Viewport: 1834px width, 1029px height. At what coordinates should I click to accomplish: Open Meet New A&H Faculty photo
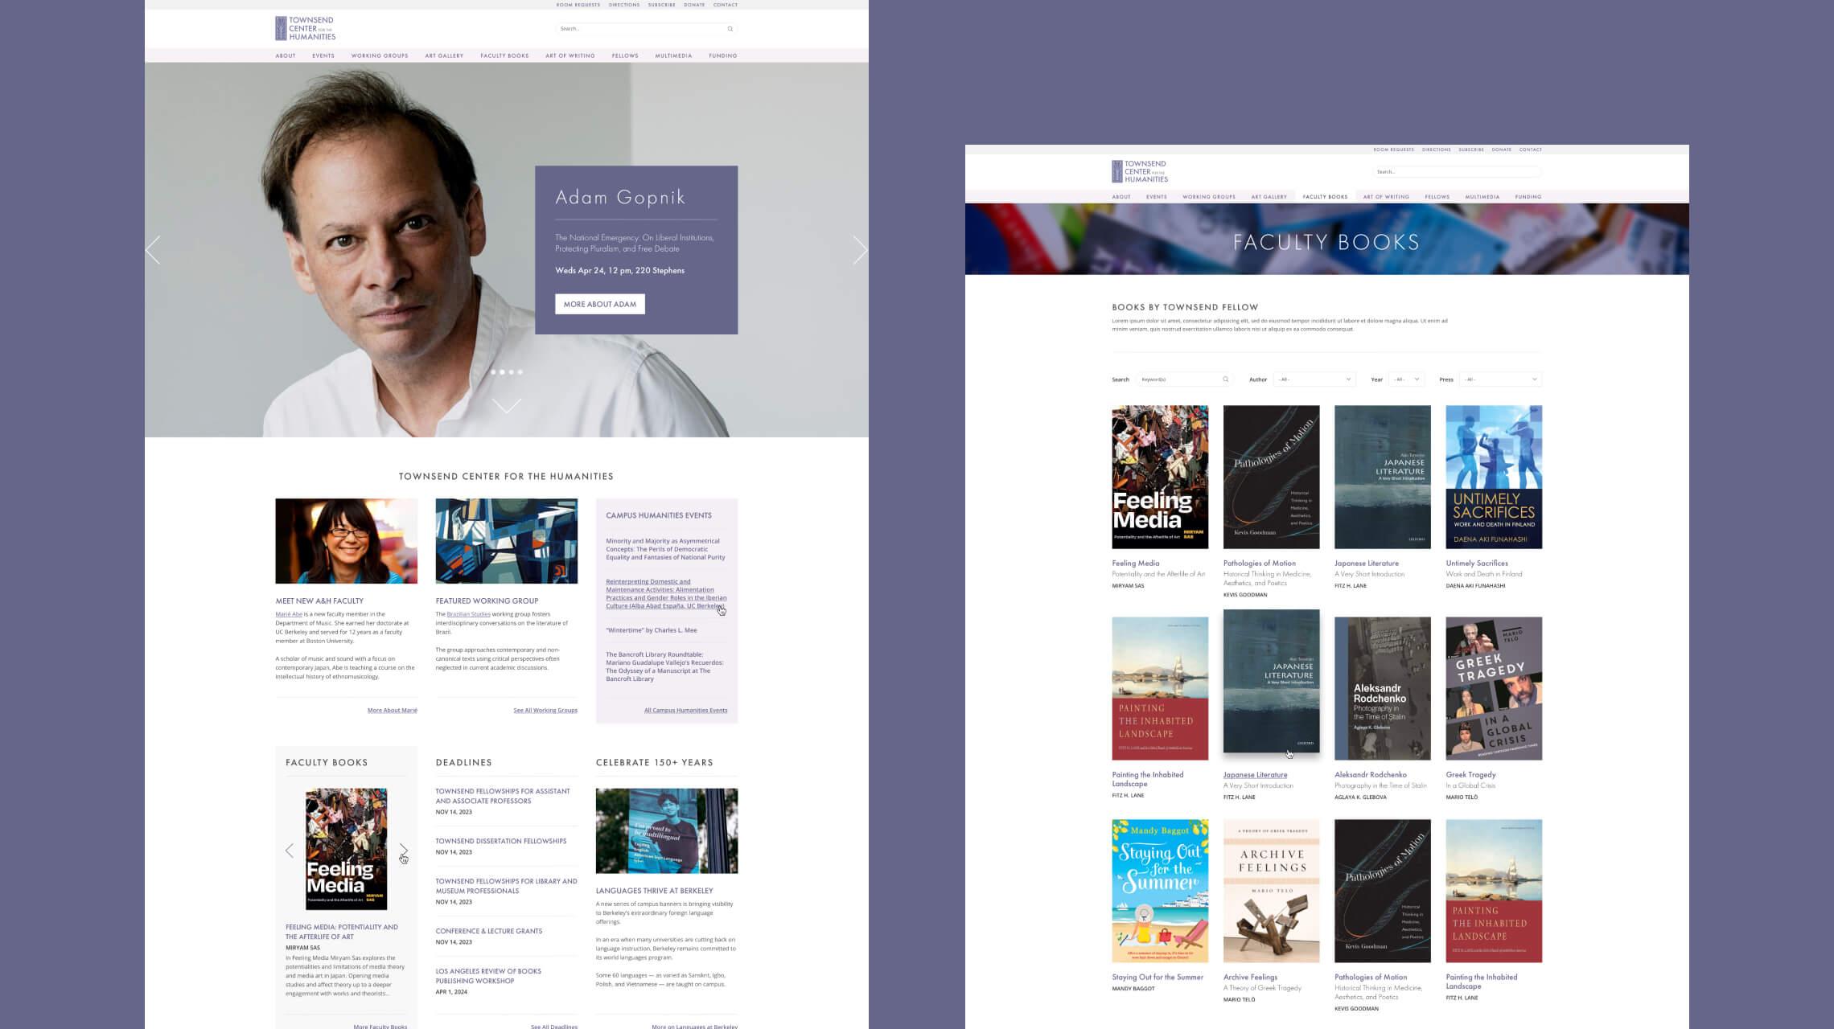point(346,541)
